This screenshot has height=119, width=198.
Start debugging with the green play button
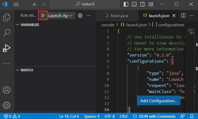click(x=43, y=16)
